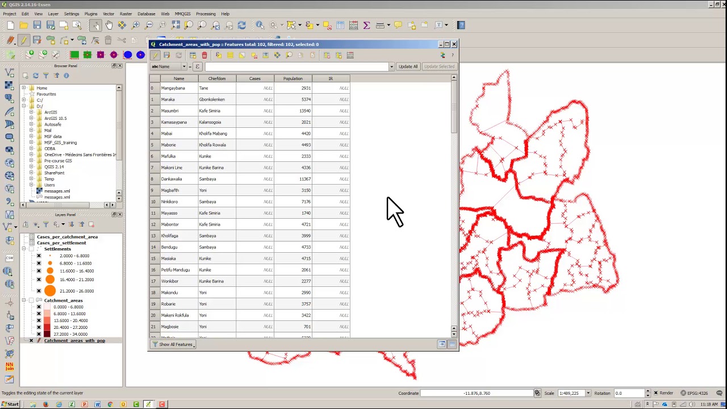The width and height of the screenshot is (727, 409).
Task: Open the CSW catalog search tool
Action: pos(9,258)
